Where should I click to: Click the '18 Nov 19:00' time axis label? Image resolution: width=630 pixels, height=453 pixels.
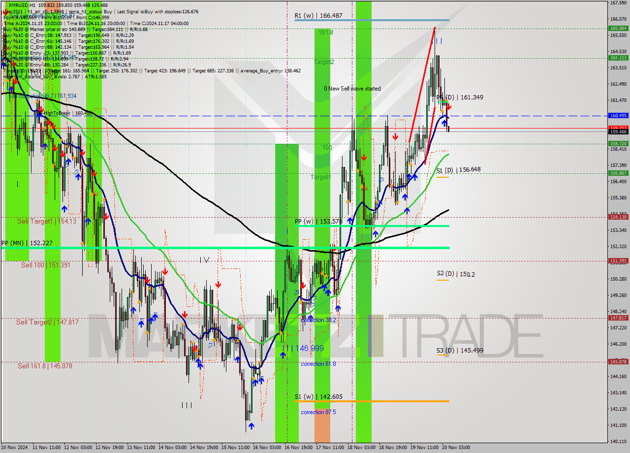(392, 448)
